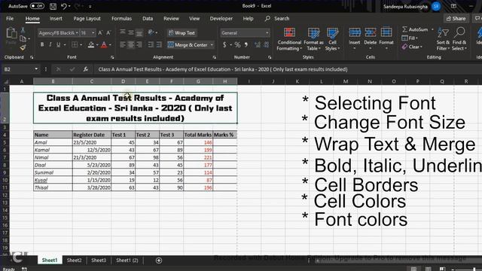The height and width of the screenshot is (271, 482).
Task: Click Insert Function fx icon
Action: click(85, 69)
